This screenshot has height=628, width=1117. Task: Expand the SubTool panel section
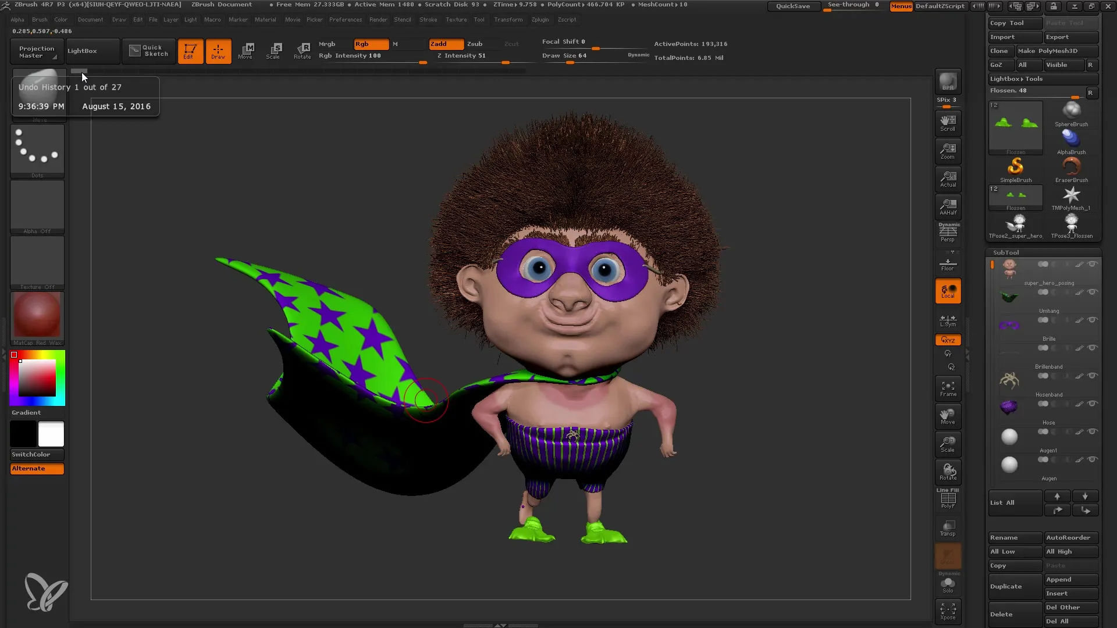click(x=1006, y=252)
